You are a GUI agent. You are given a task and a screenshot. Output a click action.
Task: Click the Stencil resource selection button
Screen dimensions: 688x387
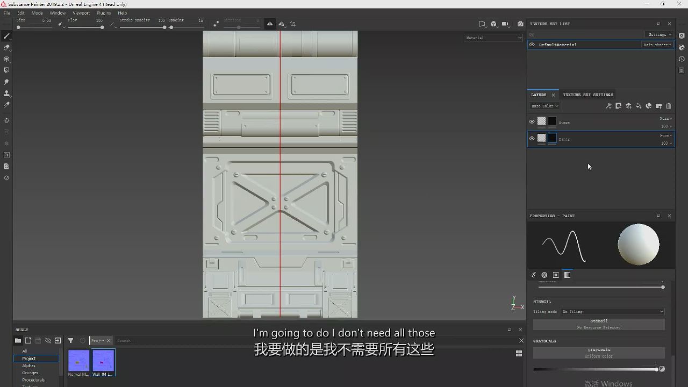(x=599, y=324)
